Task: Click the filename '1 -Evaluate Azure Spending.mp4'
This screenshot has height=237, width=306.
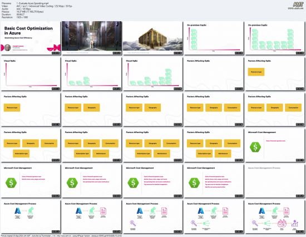Action: [32, 3]
